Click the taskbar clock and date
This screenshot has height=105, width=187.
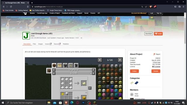pos(177,103)
